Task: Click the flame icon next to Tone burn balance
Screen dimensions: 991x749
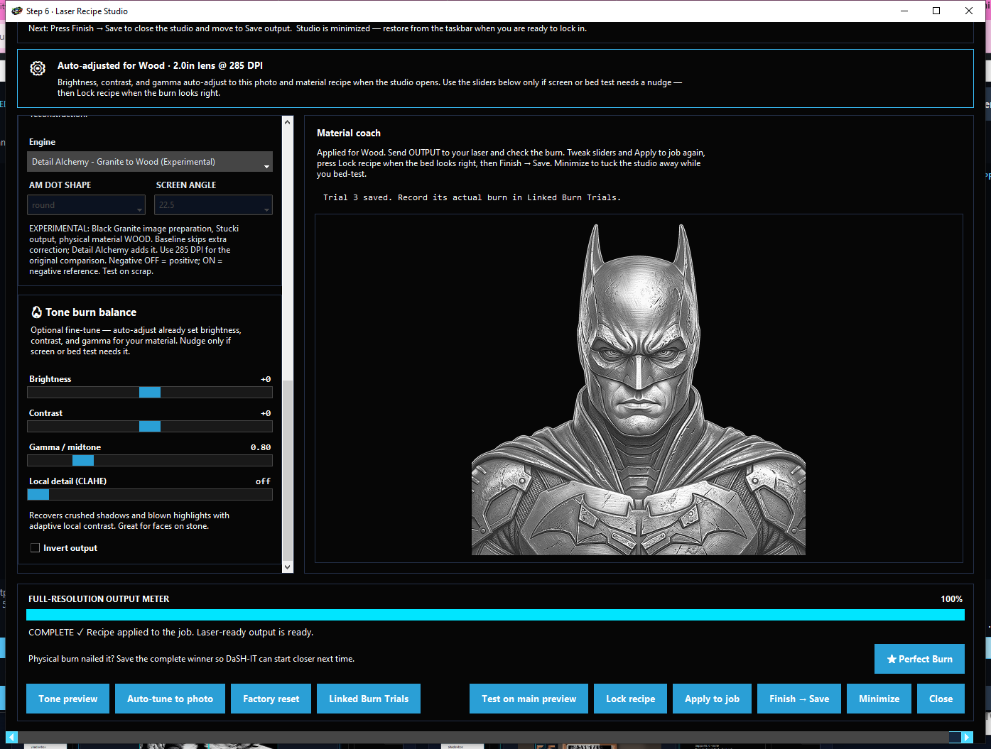Action: tap(37, 312)
